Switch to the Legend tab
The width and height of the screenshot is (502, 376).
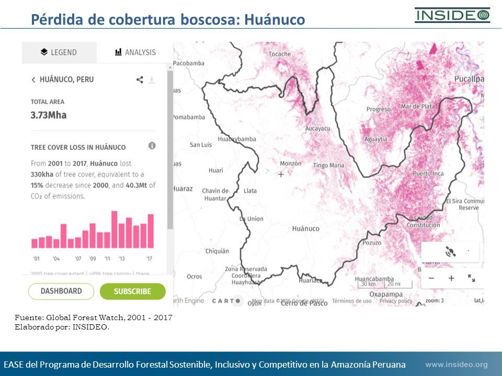point(59,52)
